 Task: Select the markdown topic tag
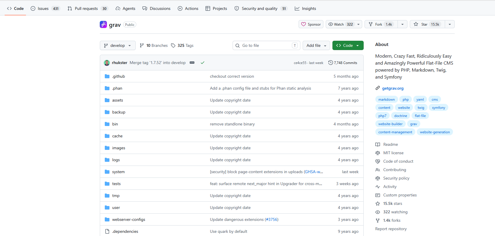coord(386,100)
